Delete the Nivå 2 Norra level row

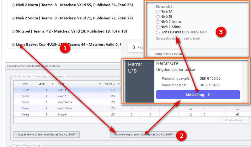(25, 102)
